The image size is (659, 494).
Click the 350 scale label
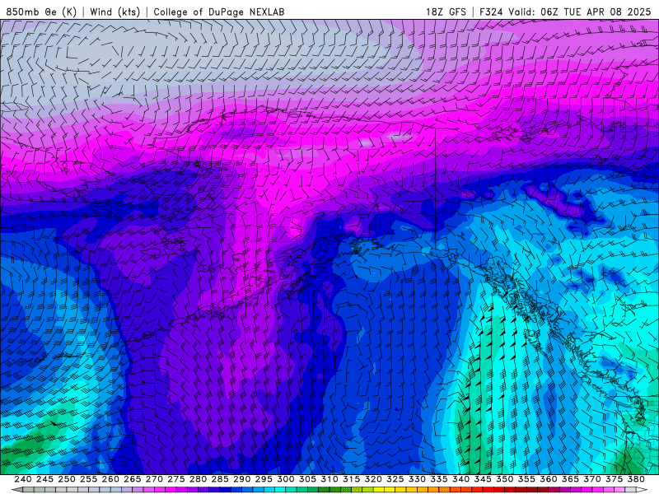pyautogui.click(x=504, y=479)
